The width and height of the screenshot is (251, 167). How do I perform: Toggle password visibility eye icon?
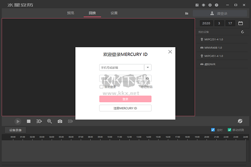tap(147, 78)
